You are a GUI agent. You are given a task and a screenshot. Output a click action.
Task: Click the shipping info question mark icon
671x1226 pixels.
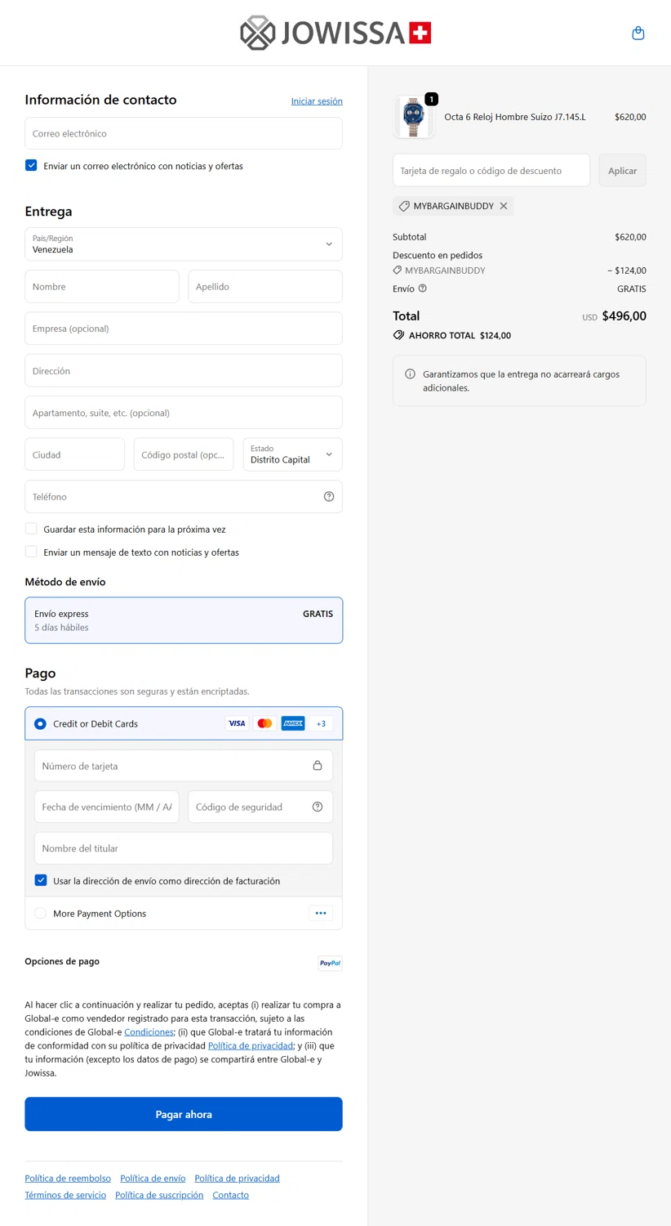pos(422,289)
